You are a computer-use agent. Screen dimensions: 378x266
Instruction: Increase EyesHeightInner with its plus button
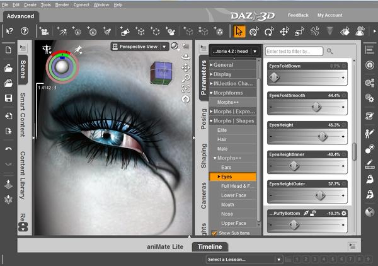[x=343, y=166]
